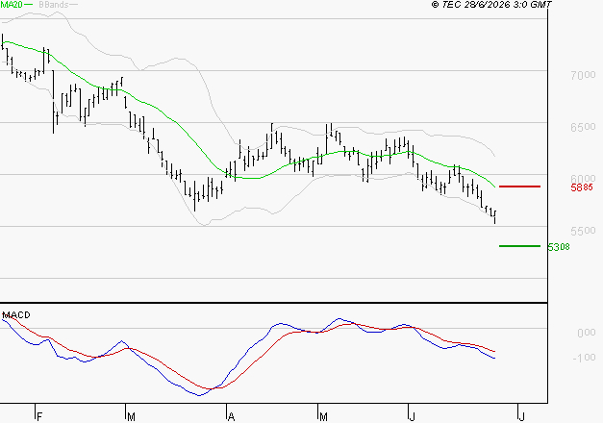This screenshot has width=603, height=423.
Task: Click the red 5885 resistance value
Action: pos(582,187)
